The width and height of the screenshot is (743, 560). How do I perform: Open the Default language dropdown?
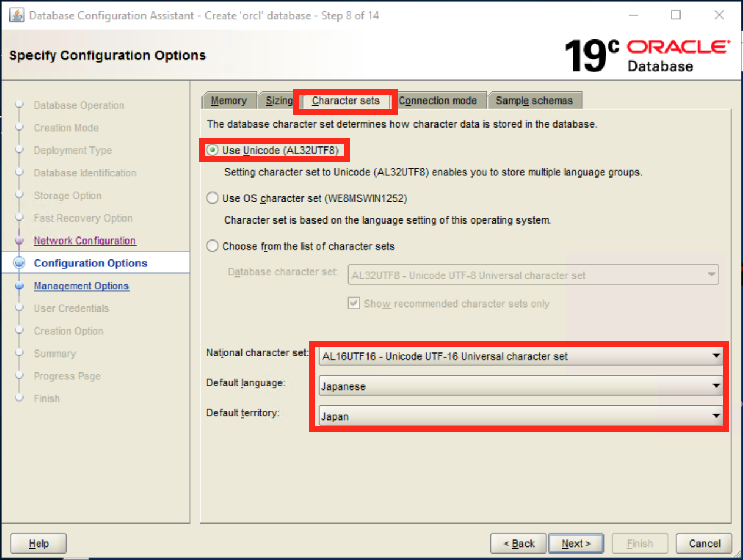pyautogui.click(x=520, y=386)
